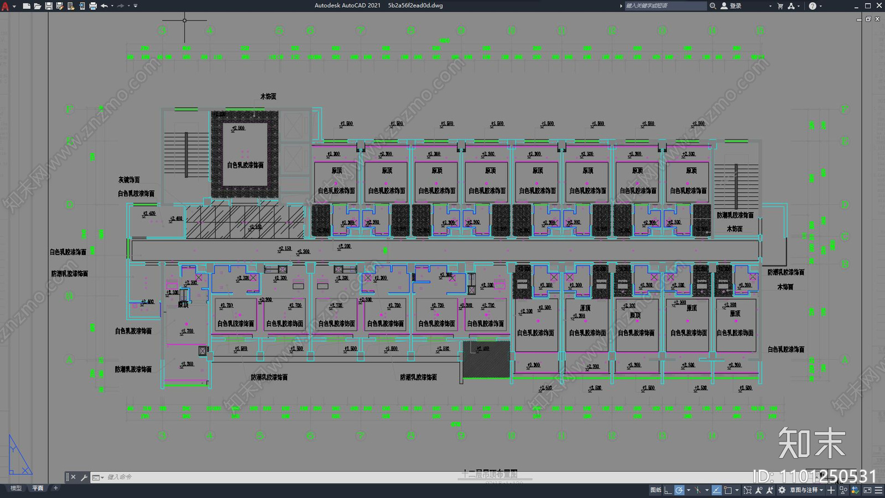Expand the undo history dropdown arrow
The width and height of the screenshot is (885, 498).
coord(112,6)
